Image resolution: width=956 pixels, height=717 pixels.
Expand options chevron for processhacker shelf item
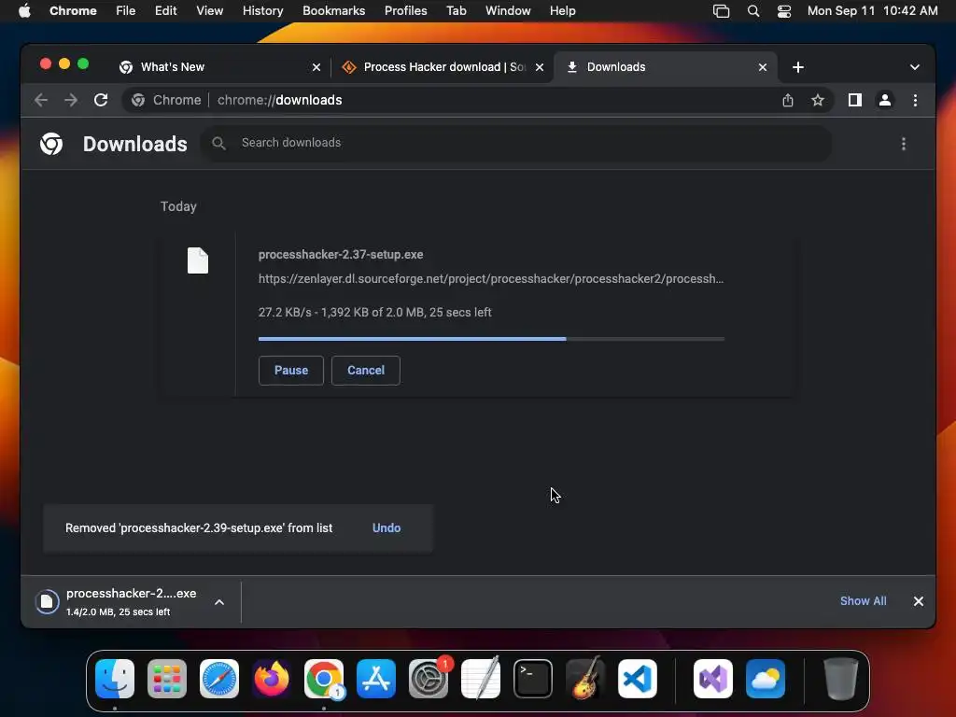[x=219, y=602]
